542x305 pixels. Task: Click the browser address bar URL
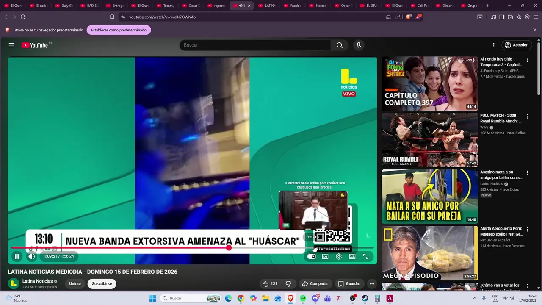click(x=162, y=17)
